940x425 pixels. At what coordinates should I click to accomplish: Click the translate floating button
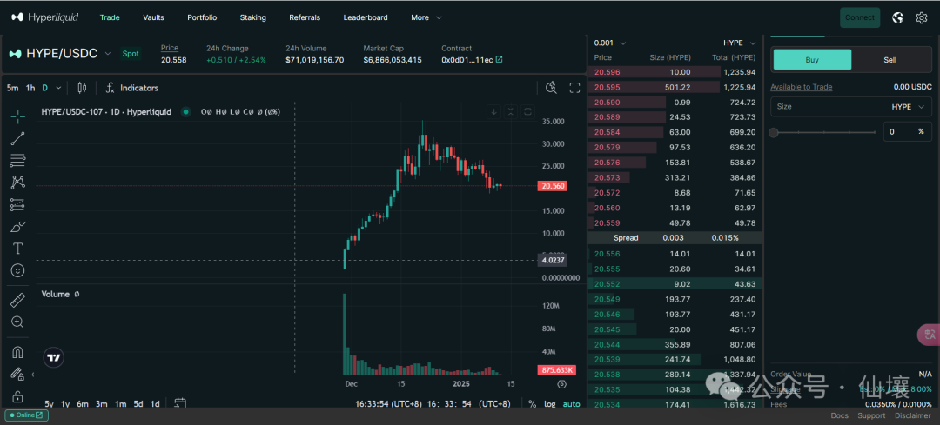[930, 335]
